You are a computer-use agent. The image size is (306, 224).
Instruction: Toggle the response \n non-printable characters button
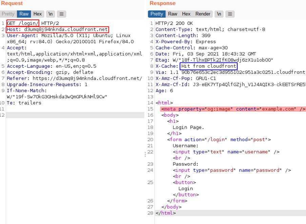(x=219, y=14)
